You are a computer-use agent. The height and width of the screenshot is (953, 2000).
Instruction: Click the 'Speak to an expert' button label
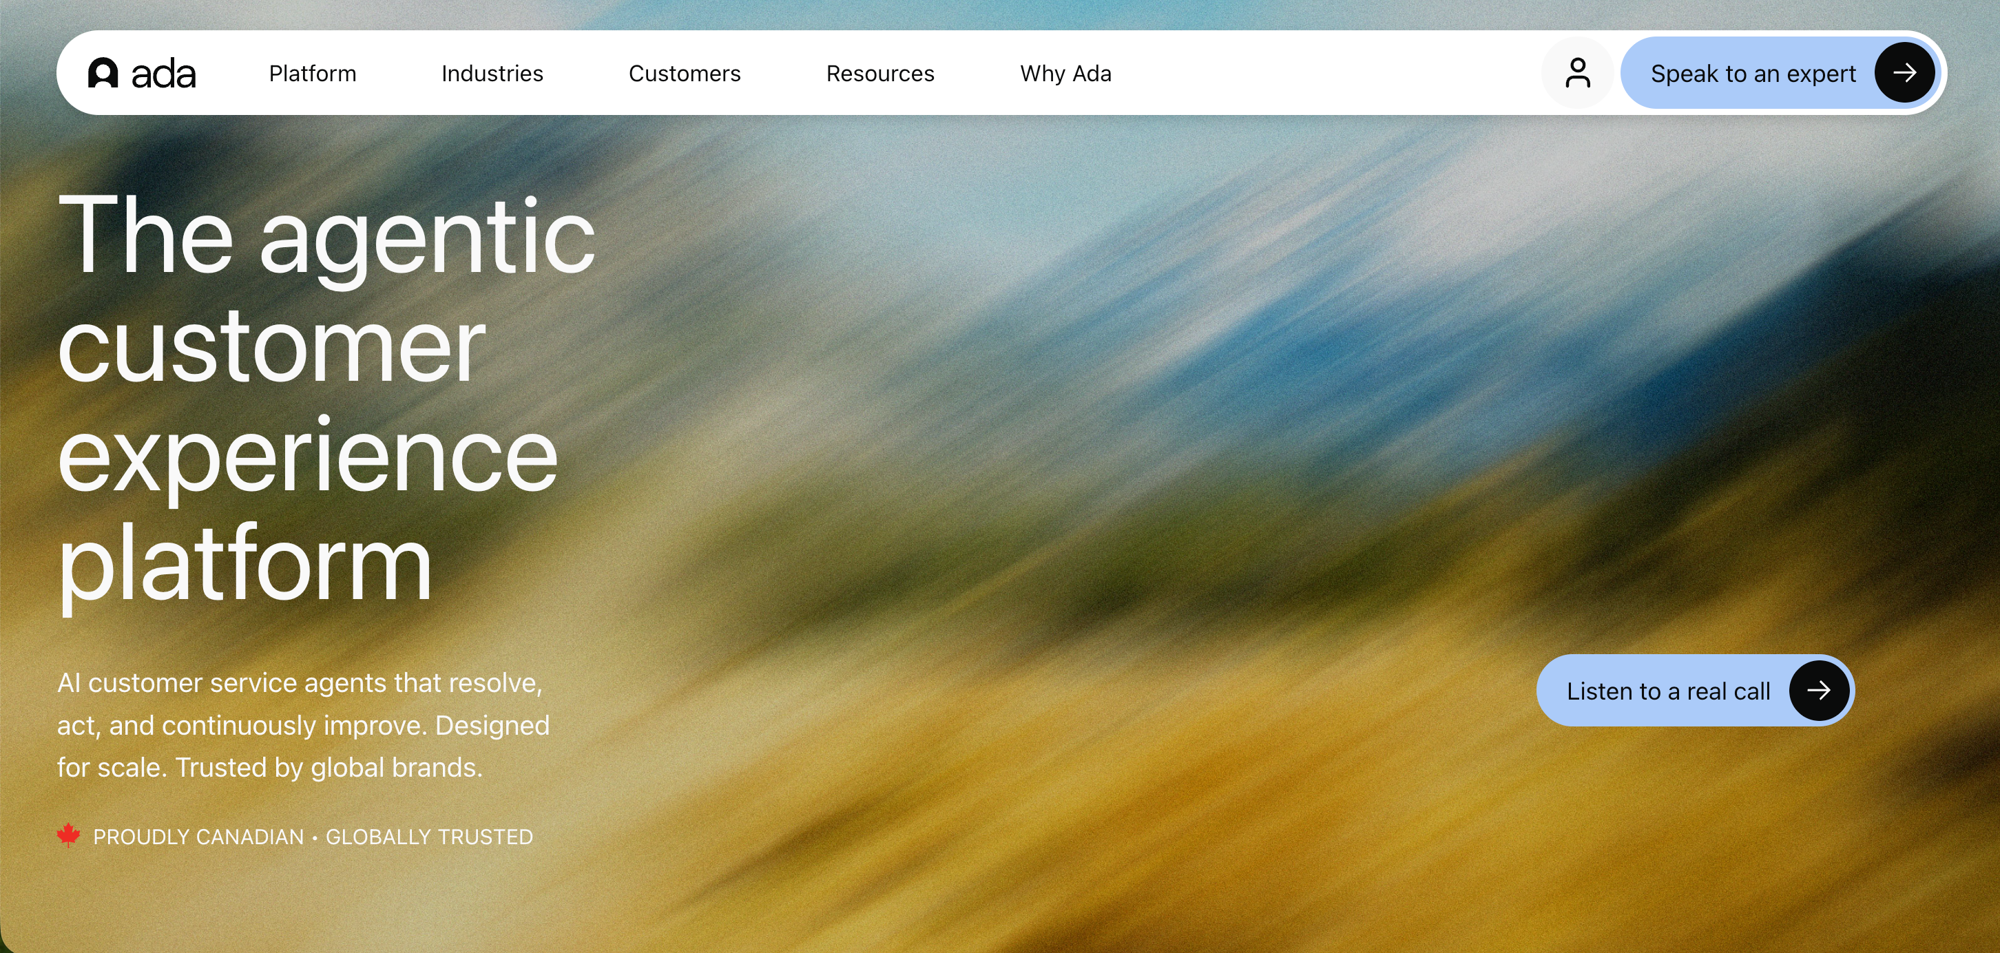1752,74
